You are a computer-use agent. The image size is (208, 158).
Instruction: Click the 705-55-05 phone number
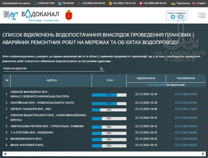pos(68,3)
